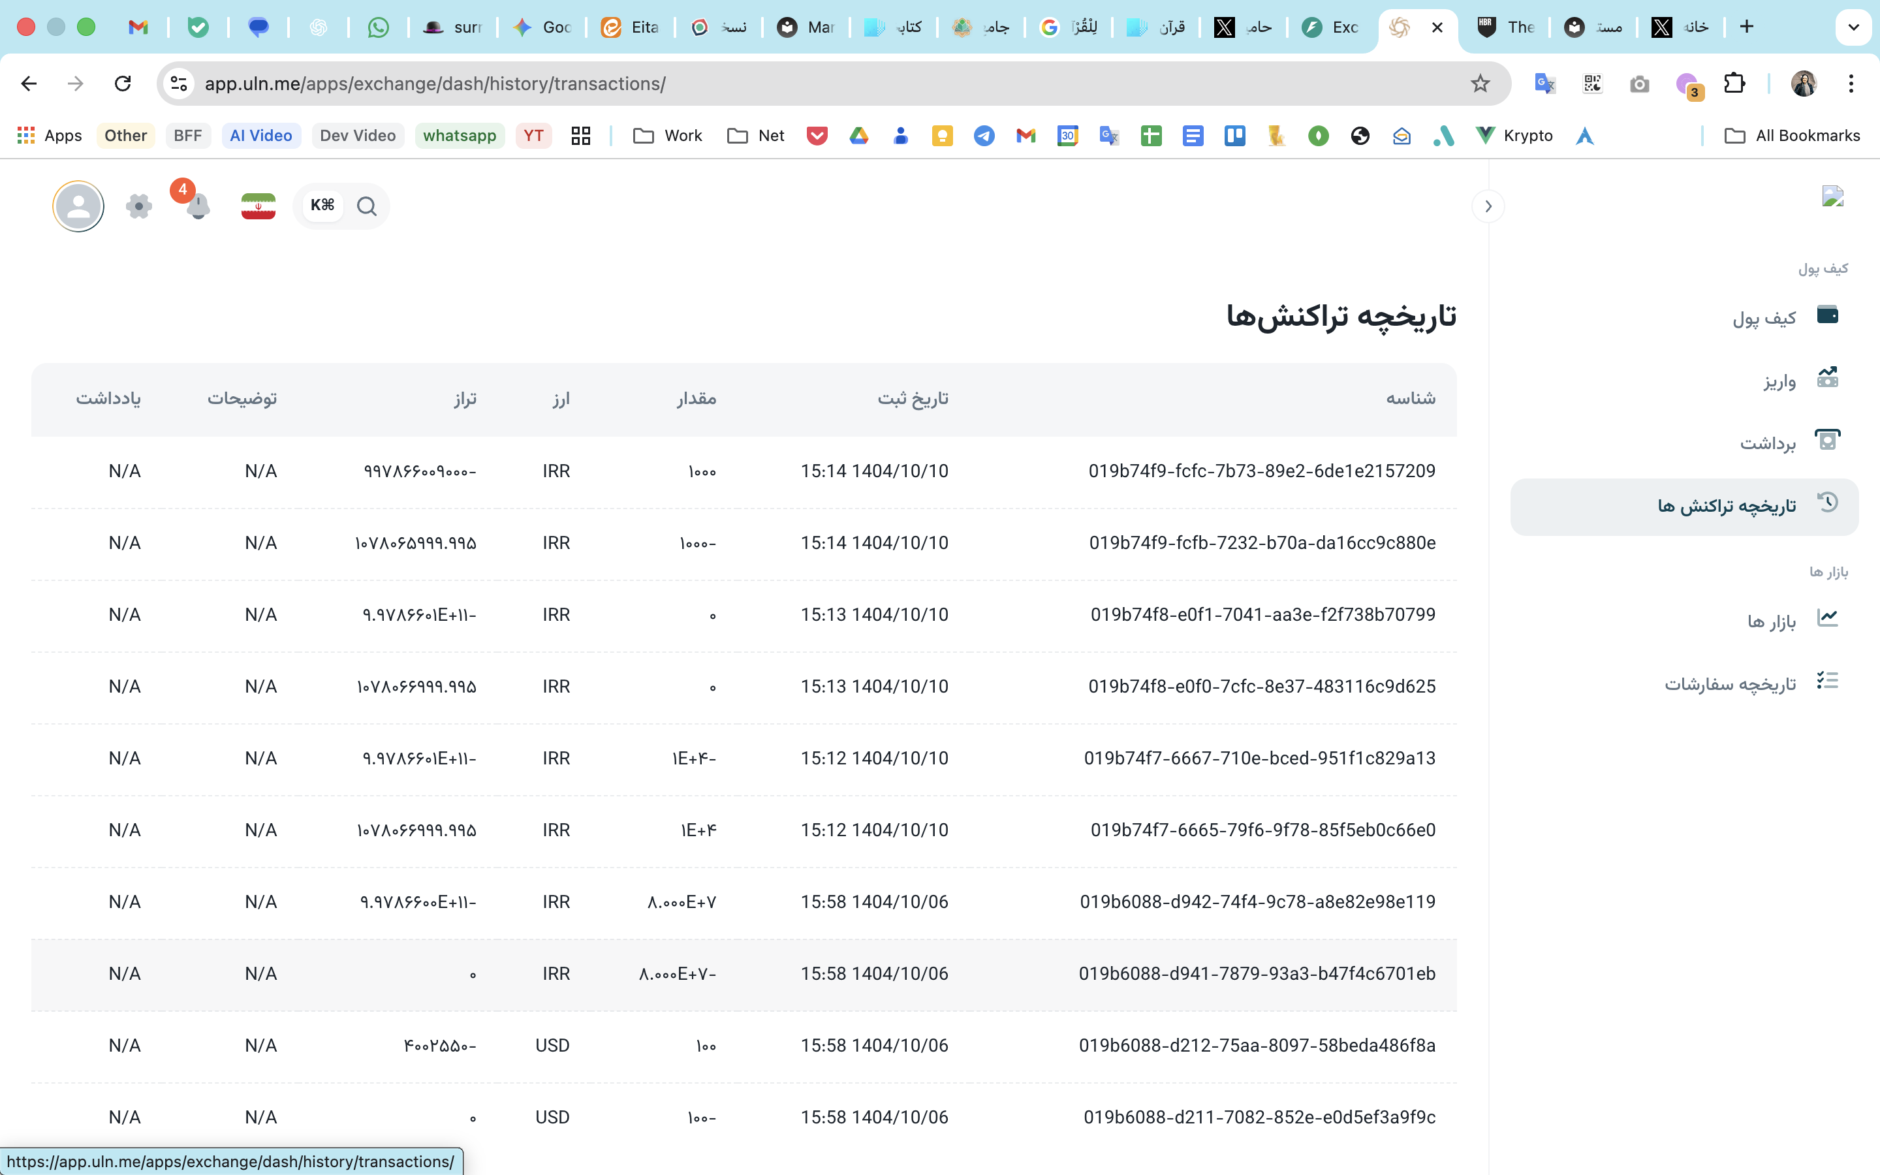Viewport: 1880px width, 1175px height.
Task: Open the Net bookmarks folder
Action: tap(756, 136)
